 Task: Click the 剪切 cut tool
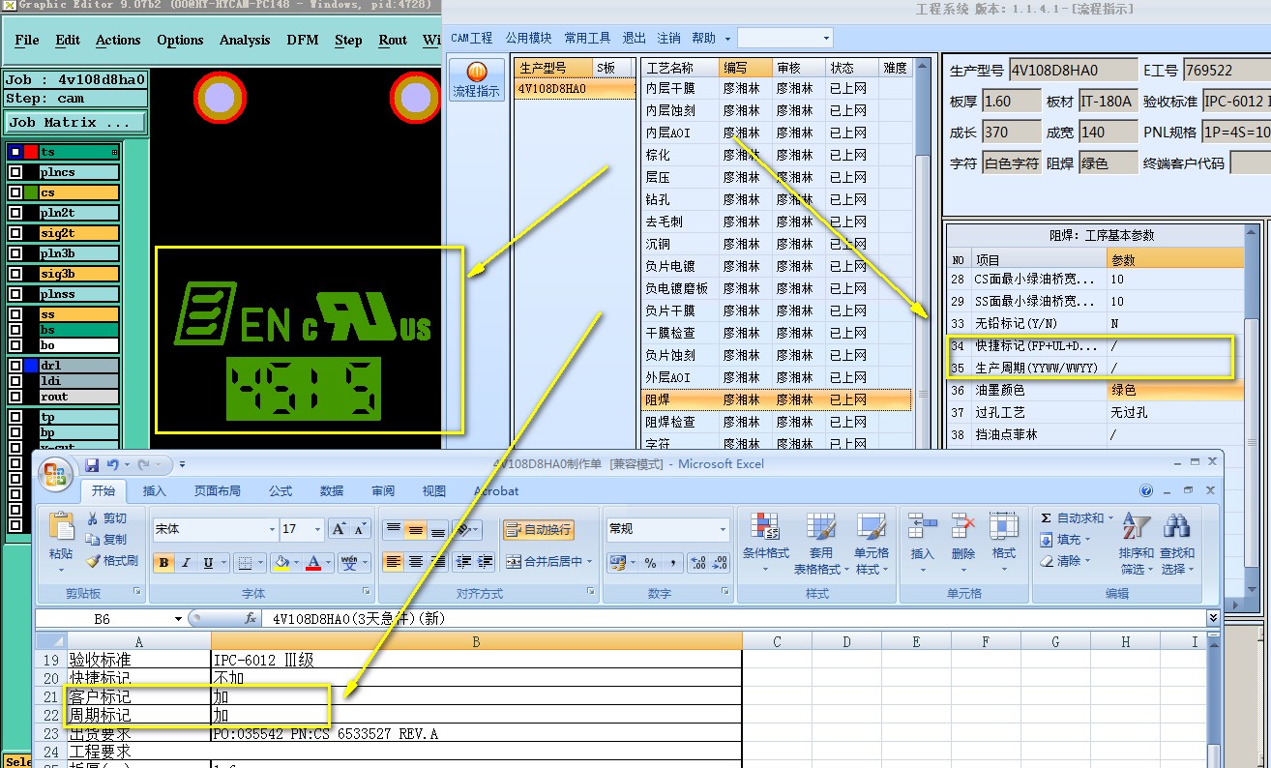[x=107, y=518]
